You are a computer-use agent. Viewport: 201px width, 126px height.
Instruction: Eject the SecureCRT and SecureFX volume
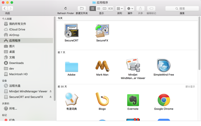51,97
